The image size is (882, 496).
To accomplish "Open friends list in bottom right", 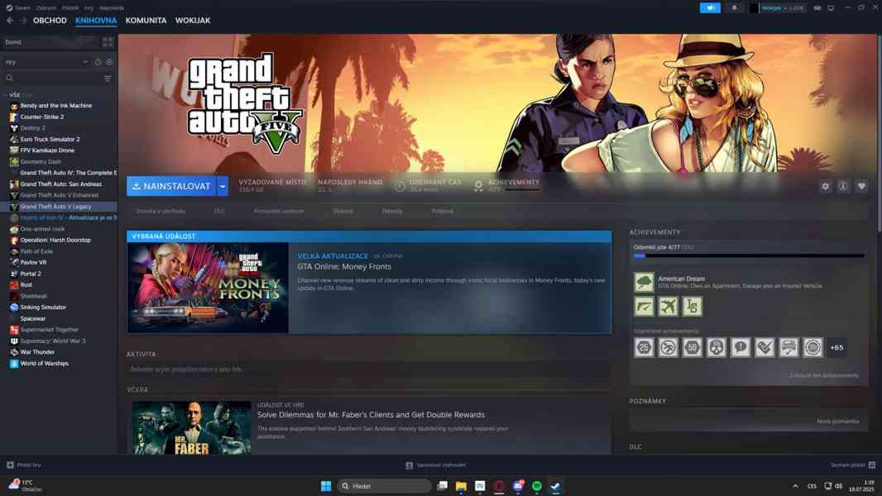I will click(853, 465).
